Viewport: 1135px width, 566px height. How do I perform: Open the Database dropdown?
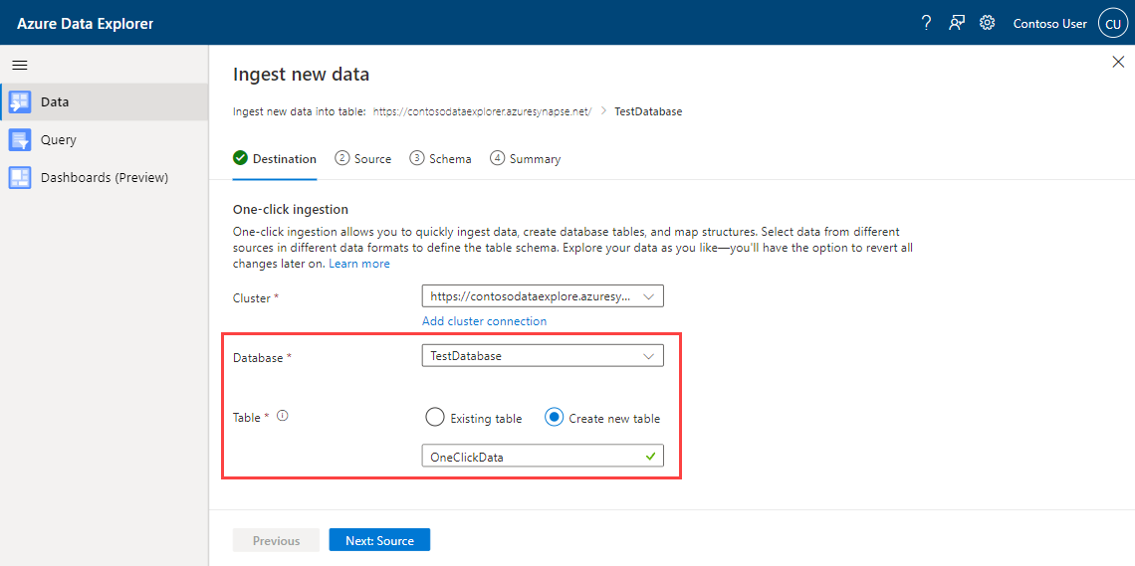tap(543, 356)
